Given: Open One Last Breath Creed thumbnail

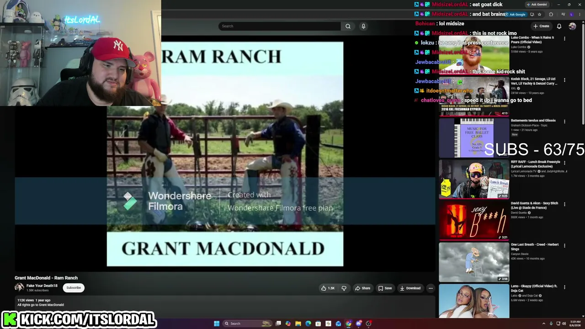Looking at the screenshot, I should tap(474, 262).
